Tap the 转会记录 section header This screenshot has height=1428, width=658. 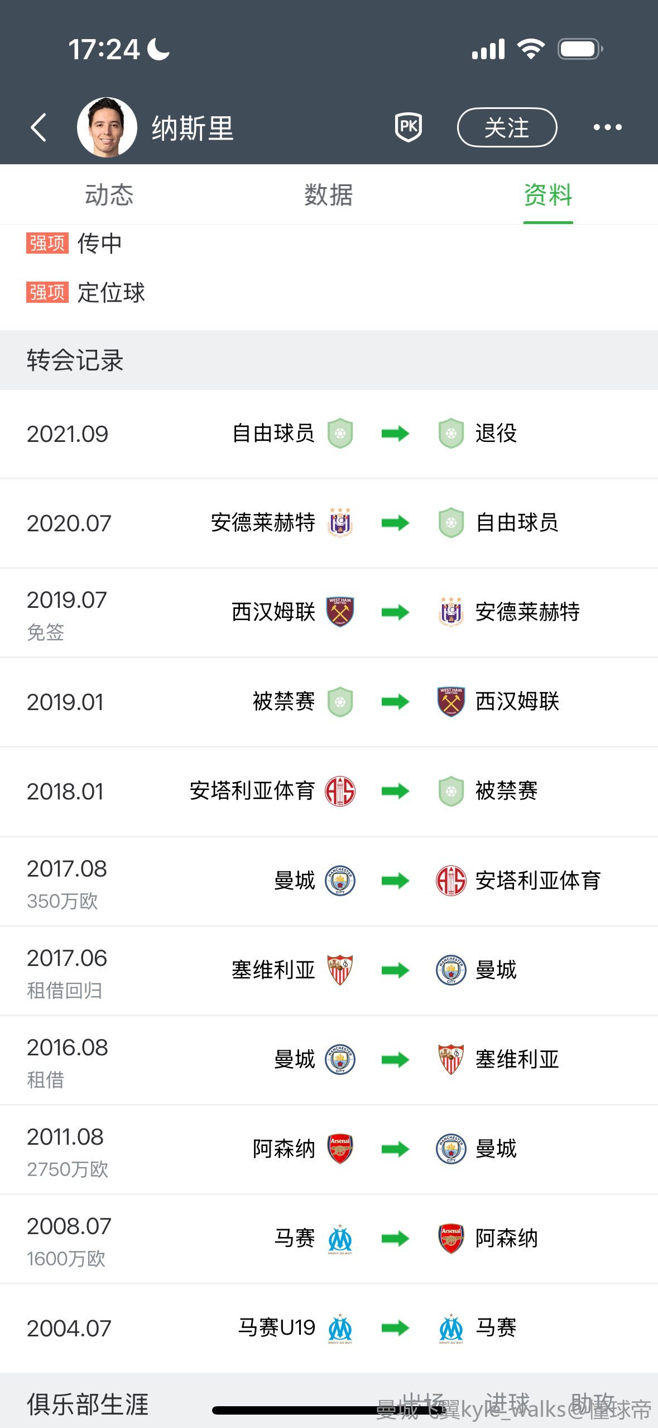[x=75, y=360]
